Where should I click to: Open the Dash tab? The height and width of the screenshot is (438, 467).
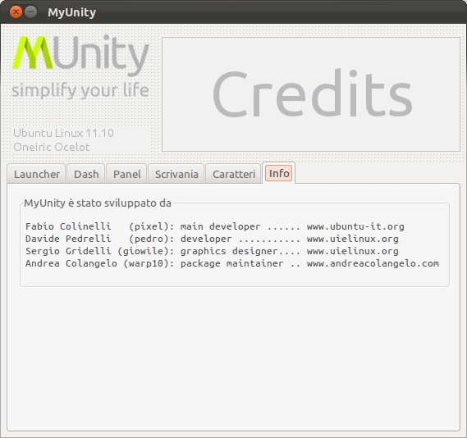tap(86, 174)
